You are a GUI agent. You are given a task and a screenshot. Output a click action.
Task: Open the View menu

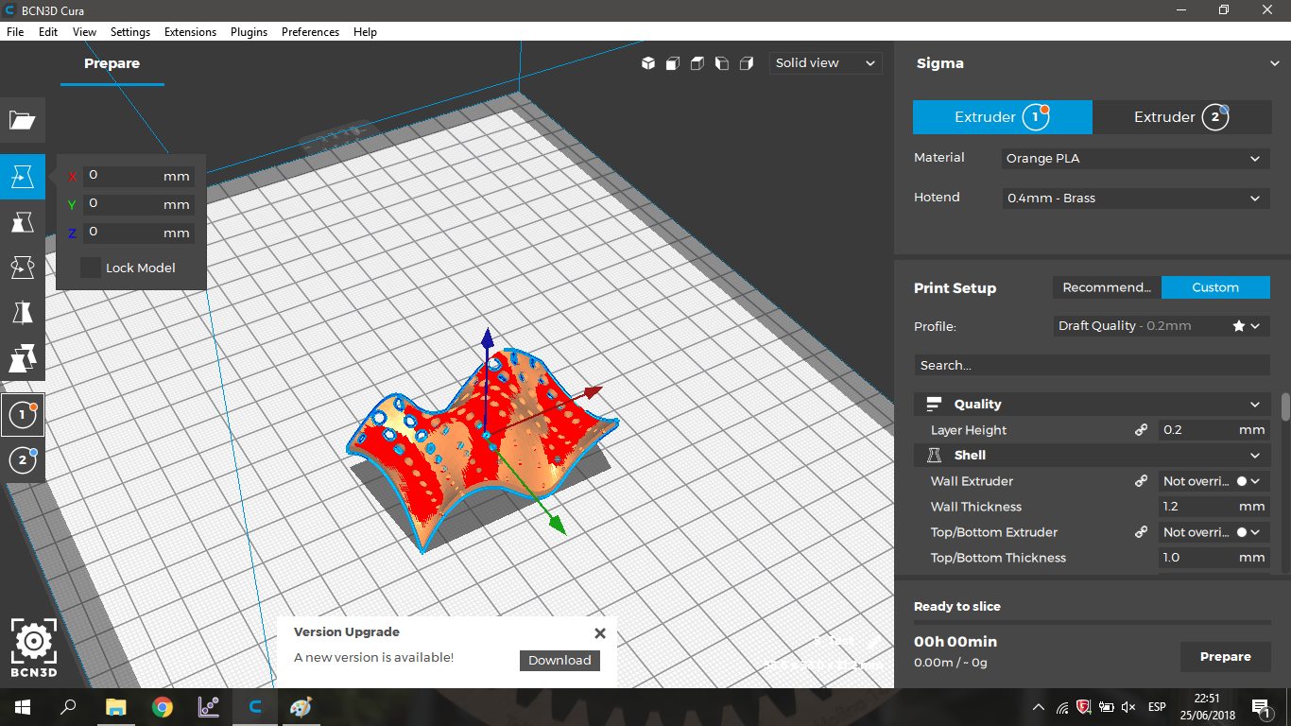pos(84,31)
